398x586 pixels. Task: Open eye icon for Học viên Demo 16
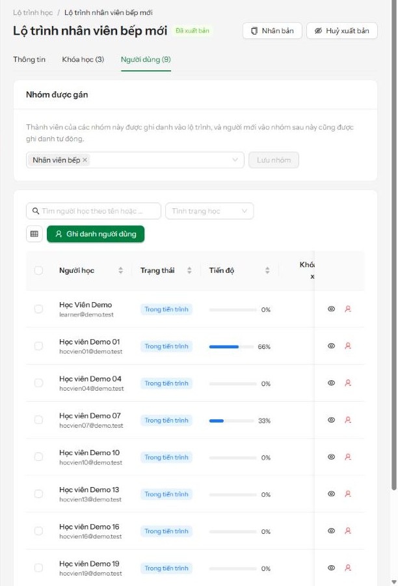pyautogui.click(x=331, y=531)
